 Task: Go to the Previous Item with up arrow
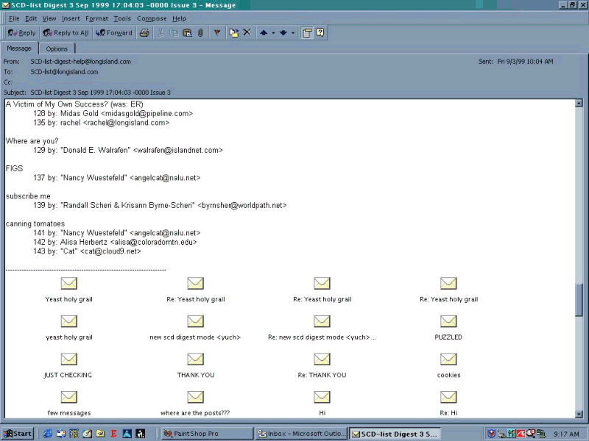coord(264,32)
